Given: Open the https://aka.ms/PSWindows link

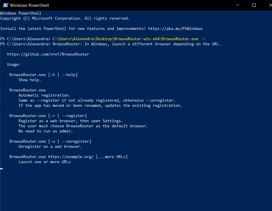Looking at the screenshot, I should click(175, 29).
